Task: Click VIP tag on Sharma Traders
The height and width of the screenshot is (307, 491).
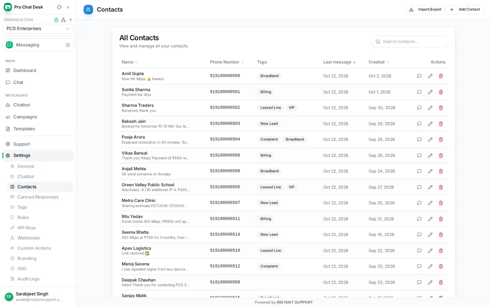Action: (292, 108)
